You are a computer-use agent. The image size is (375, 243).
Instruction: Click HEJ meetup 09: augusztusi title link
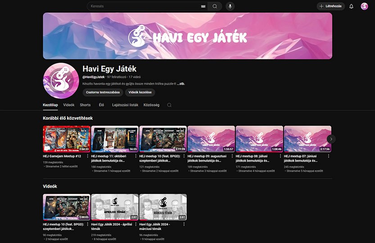(x=207, y=158)
